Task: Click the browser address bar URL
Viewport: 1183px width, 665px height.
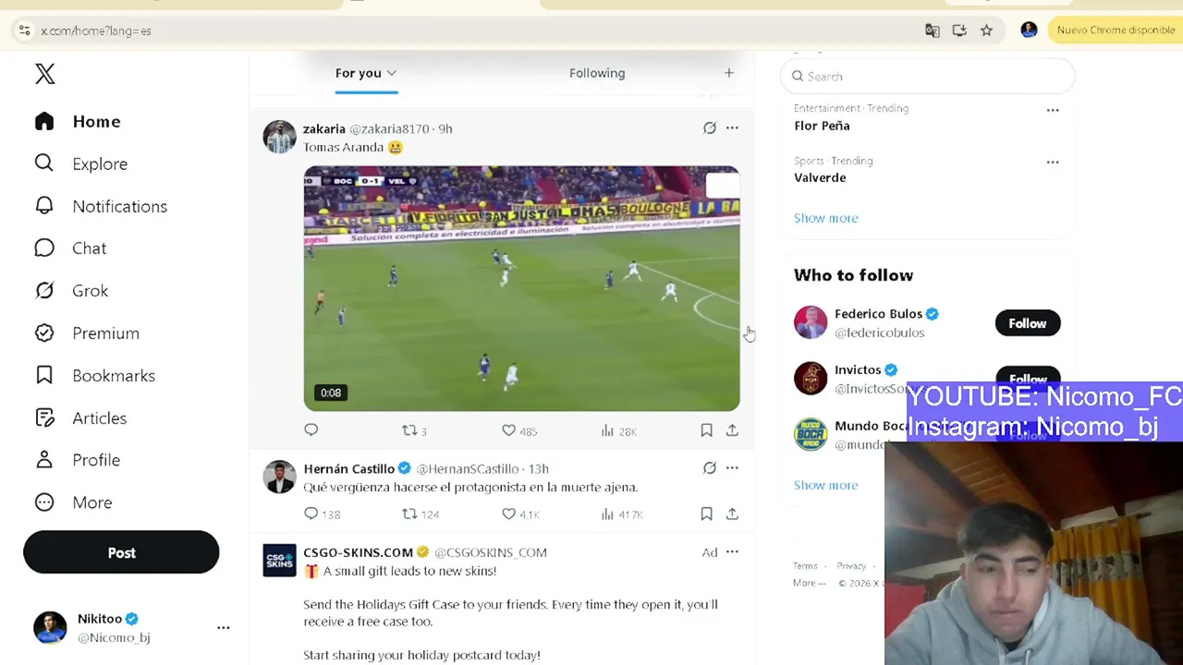Action: [96, 30]
